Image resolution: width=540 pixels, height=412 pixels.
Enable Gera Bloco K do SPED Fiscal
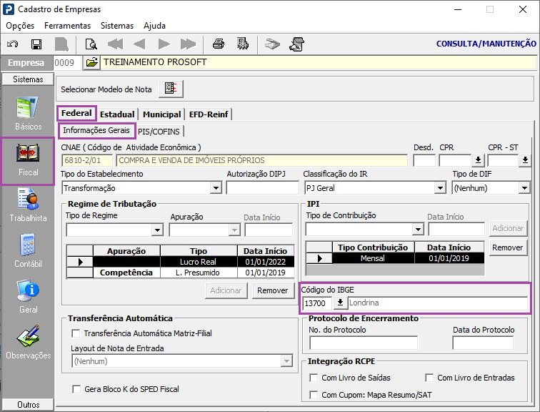pos(76,389)
